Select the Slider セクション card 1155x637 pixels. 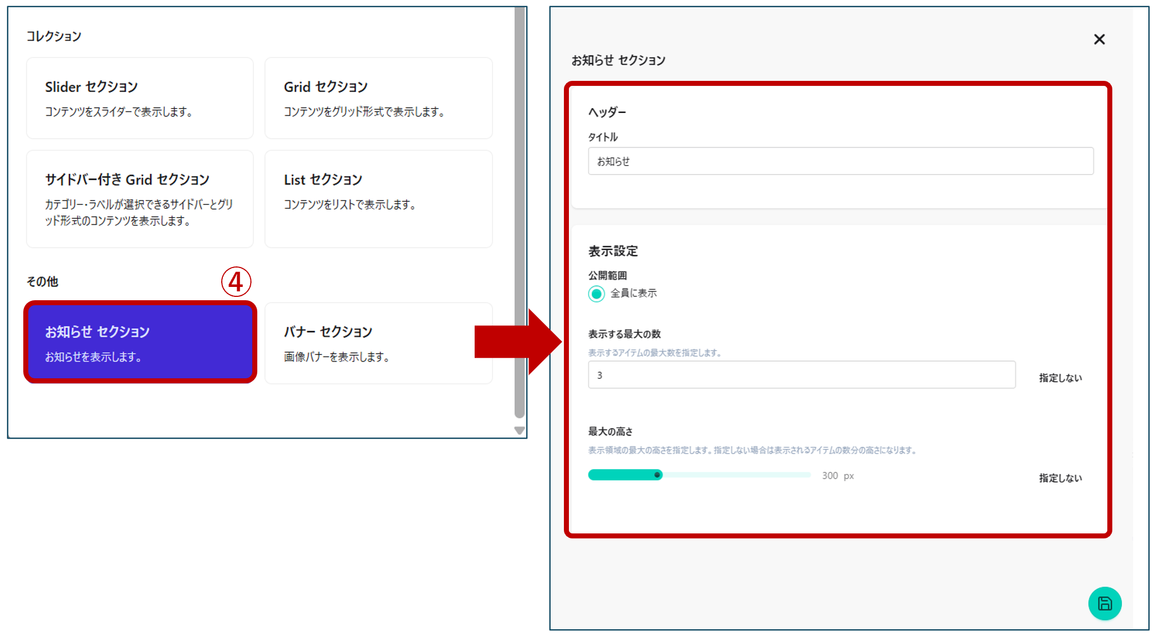[x=140, y=98]
